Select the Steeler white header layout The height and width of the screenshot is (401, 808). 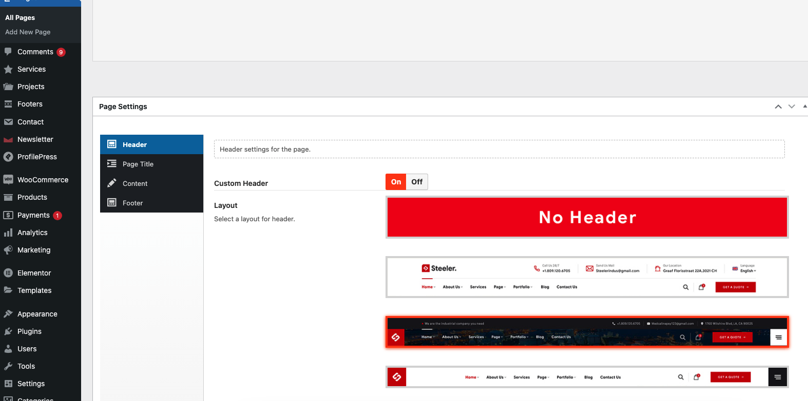pyautogui.click(x=587, y=277)
